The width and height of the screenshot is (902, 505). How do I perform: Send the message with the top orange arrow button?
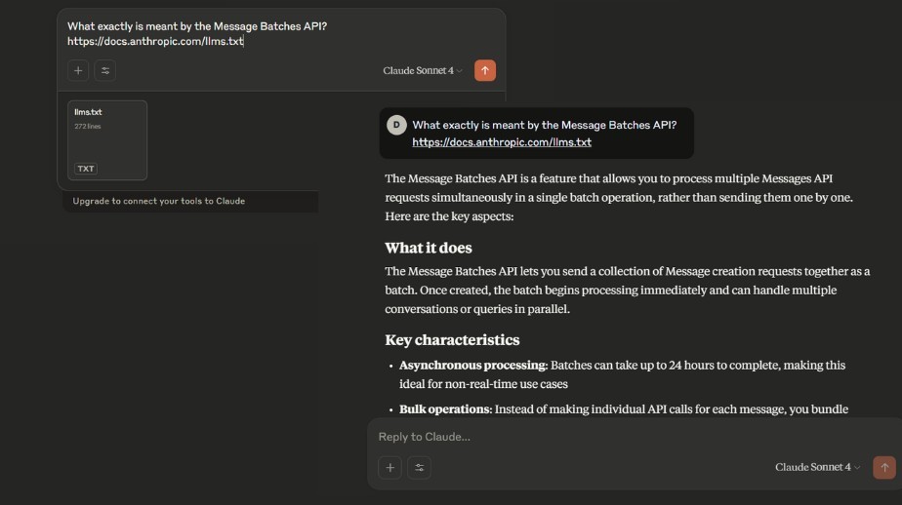coord(485,70)
